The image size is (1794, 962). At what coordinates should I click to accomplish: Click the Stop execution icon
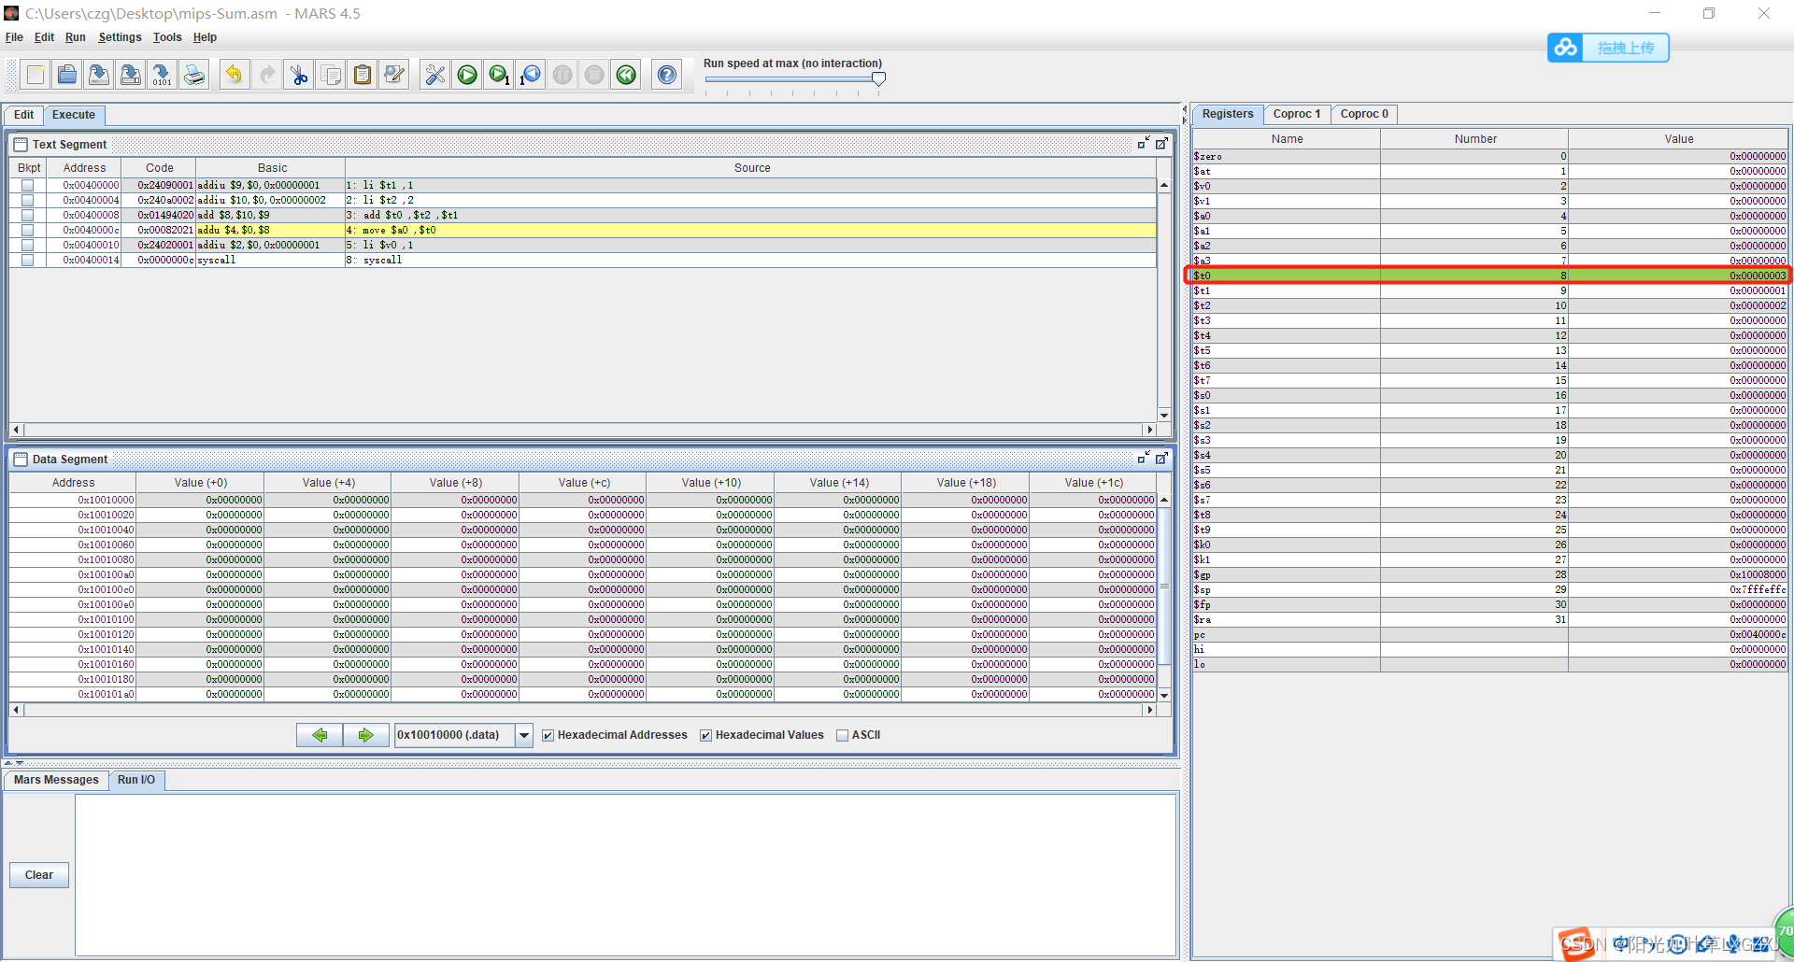pyautogui.click(x=594, y=75)
